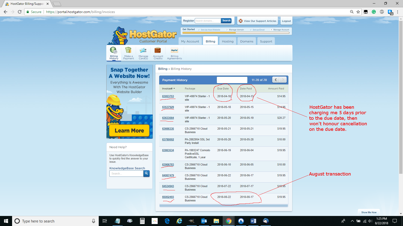Switch to the Hosting tab
The image size is (403, 226).
click(x=228, y=41)
